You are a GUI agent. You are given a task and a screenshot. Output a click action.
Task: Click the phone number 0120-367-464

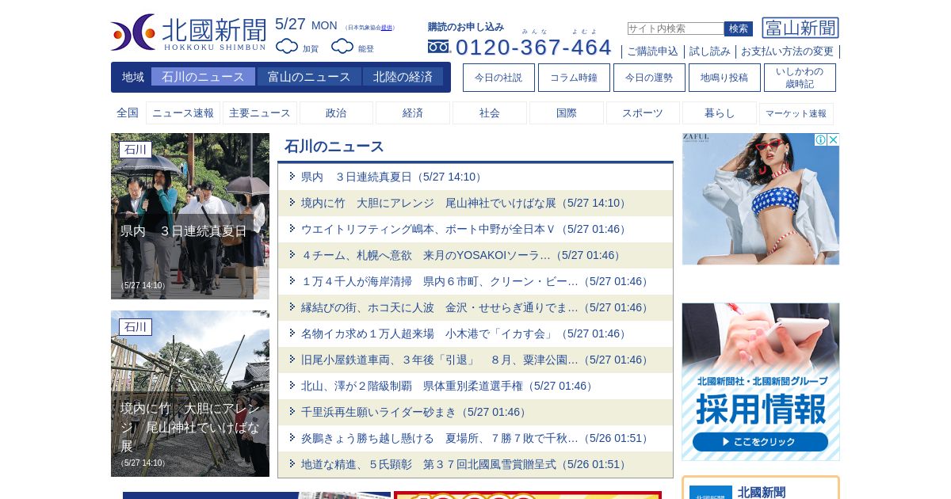pos(533,47)
